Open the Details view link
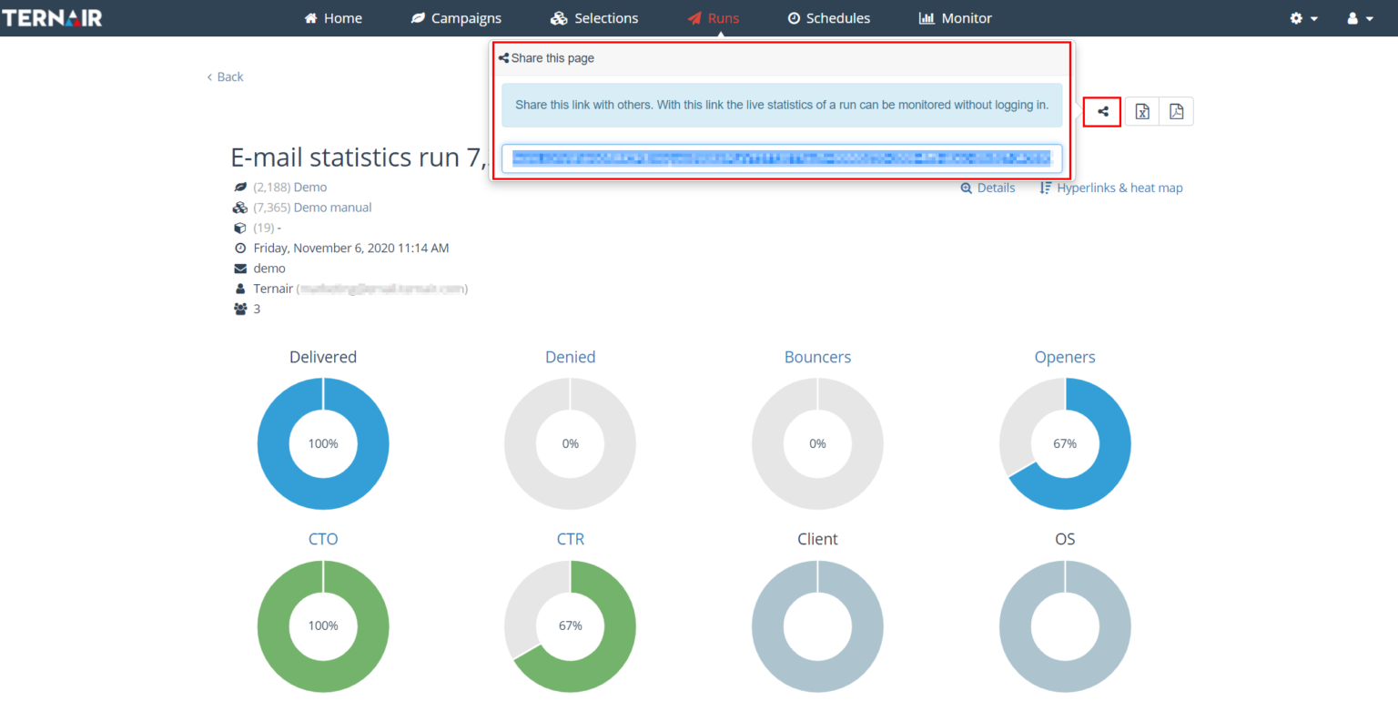1398x701 pixels. tap(988, 188)
